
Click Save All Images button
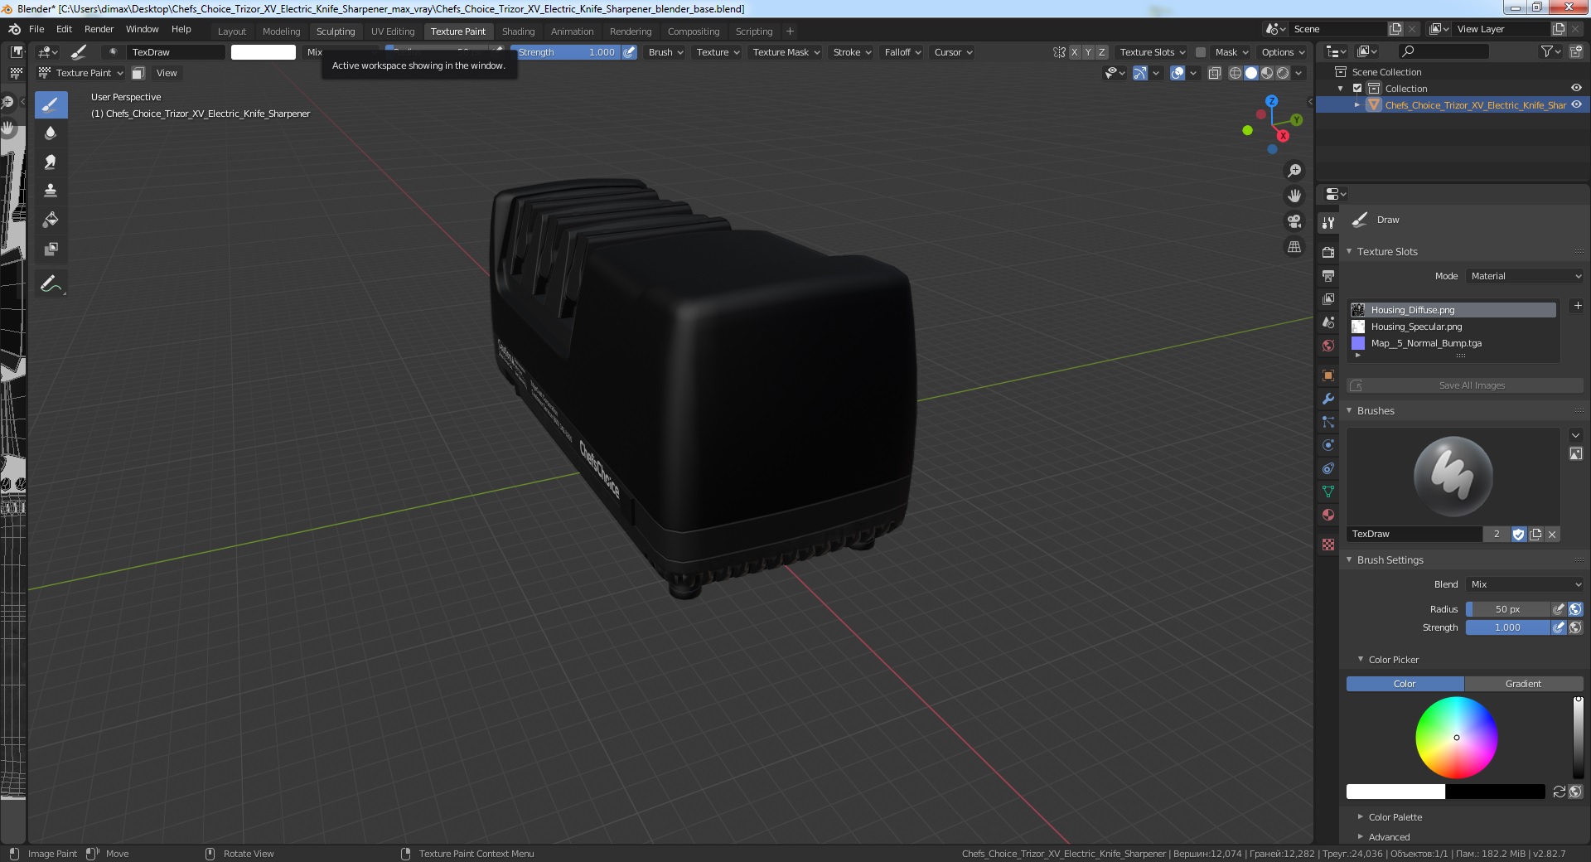1465,385
